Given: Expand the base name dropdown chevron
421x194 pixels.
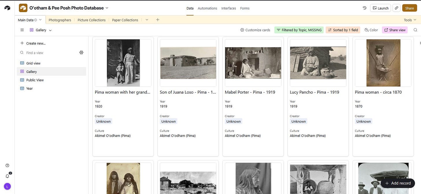Looking at the screenshot, I should coord(107,8).
